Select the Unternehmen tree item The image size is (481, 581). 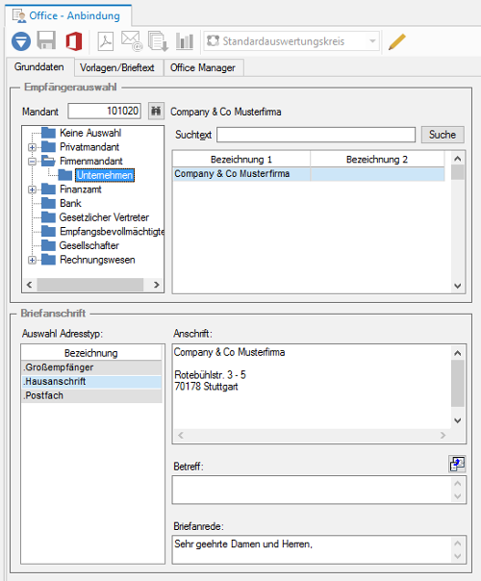105,175
